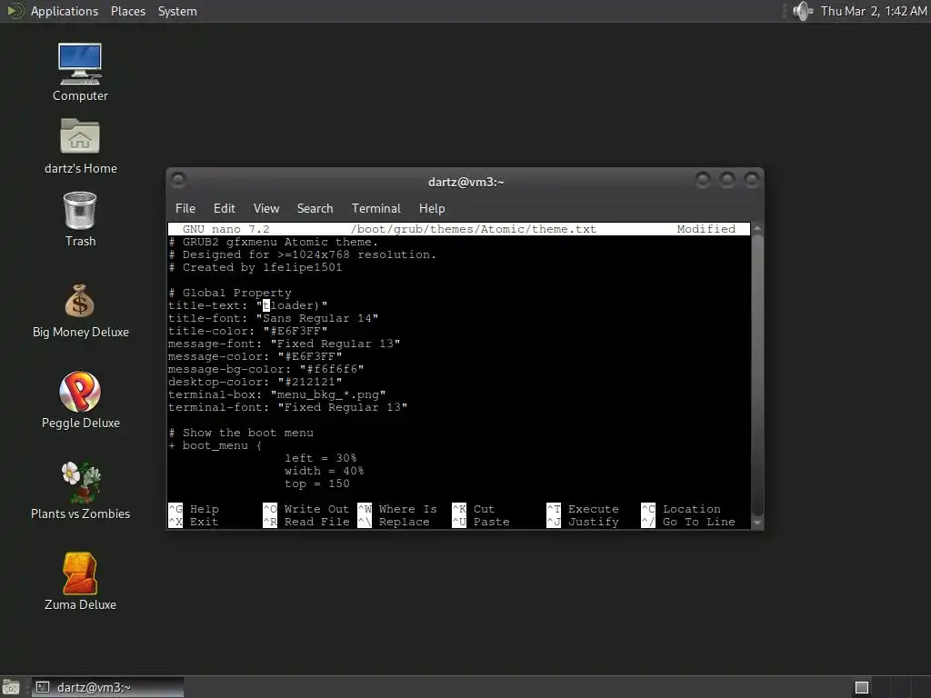
Task: Maximize the dartz@vm3 terminal window
Action: 727,179
